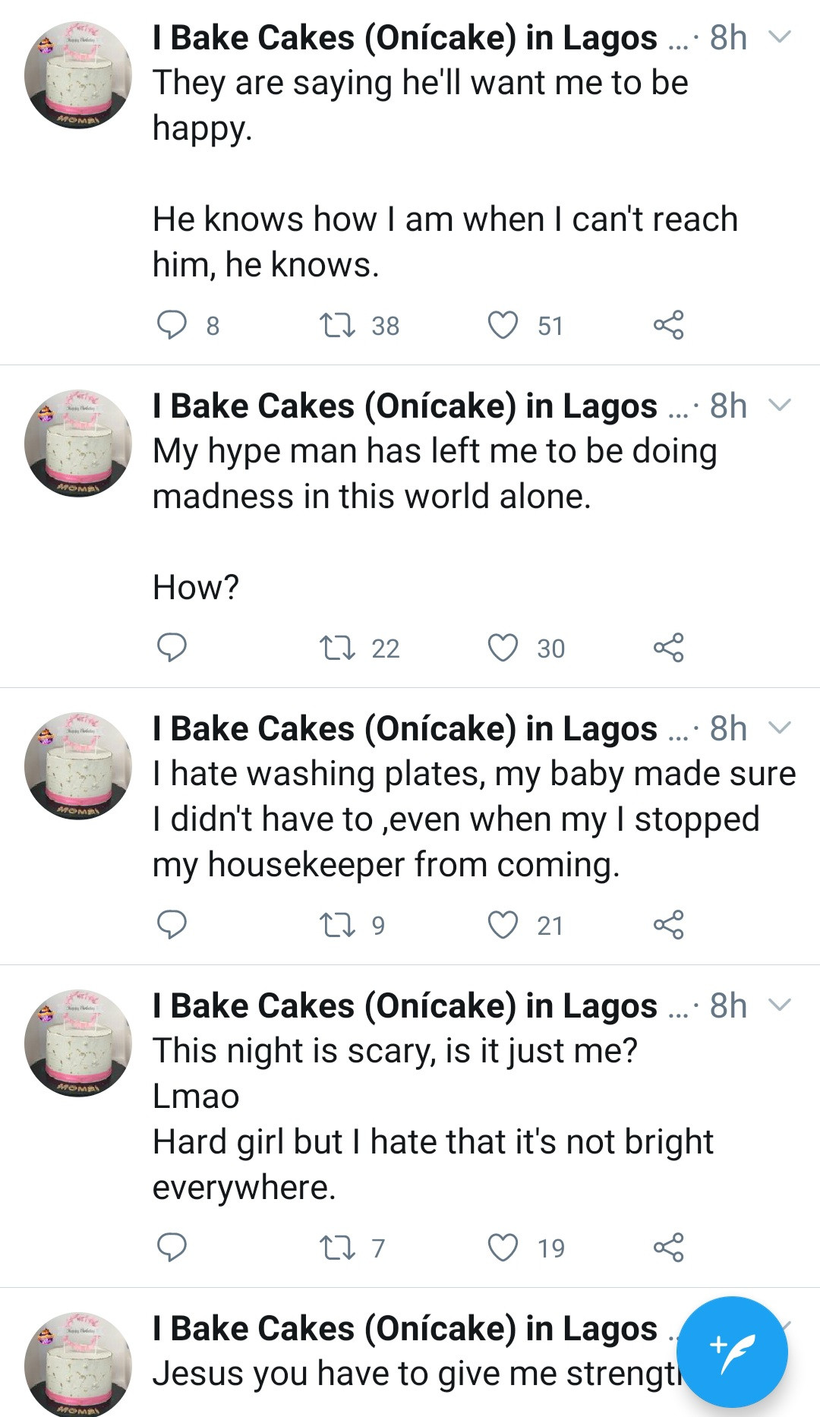Image resolution: width=820 pixels, height=1417 pixels.
Task: Reply to the 'washing plates' tweet
Action: [x=172, y=925]
